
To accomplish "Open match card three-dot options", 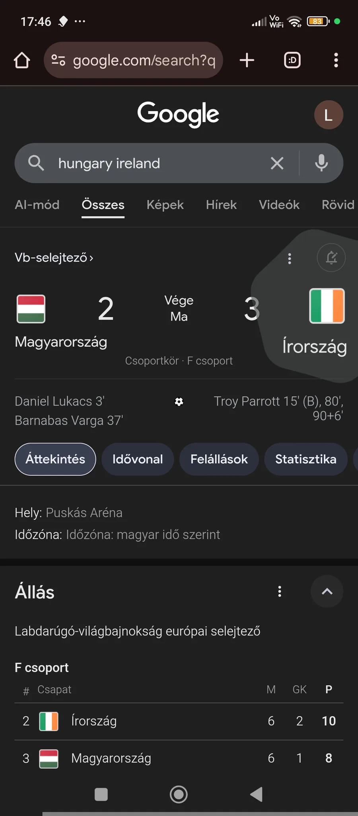I will [x=290, y=259].
